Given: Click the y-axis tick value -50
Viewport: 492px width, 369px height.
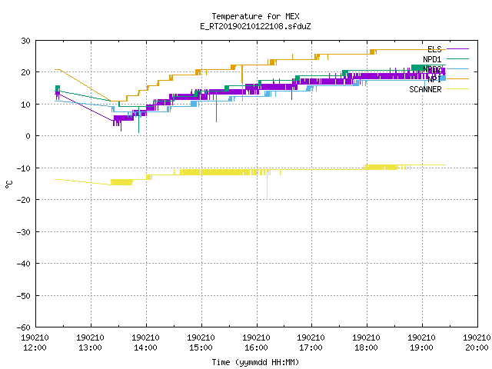Looking at the screenshot, I should click(x=24, y=296).
